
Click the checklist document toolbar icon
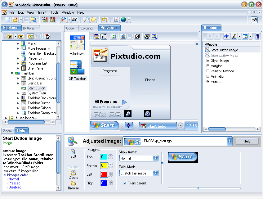116,20
